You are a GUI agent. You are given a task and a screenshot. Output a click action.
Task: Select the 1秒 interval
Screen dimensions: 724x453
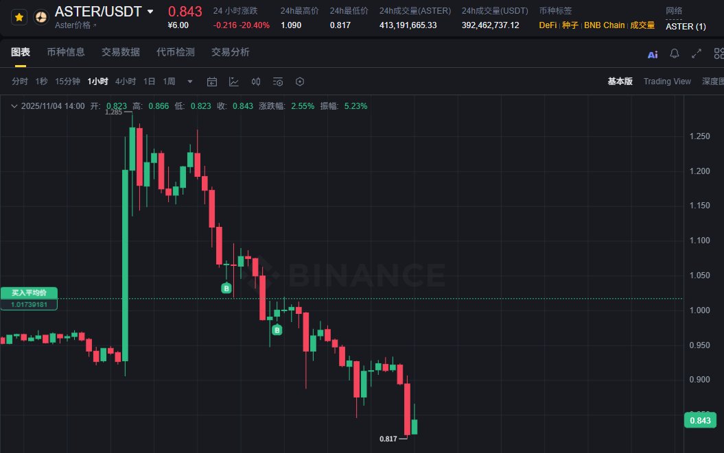42,82
